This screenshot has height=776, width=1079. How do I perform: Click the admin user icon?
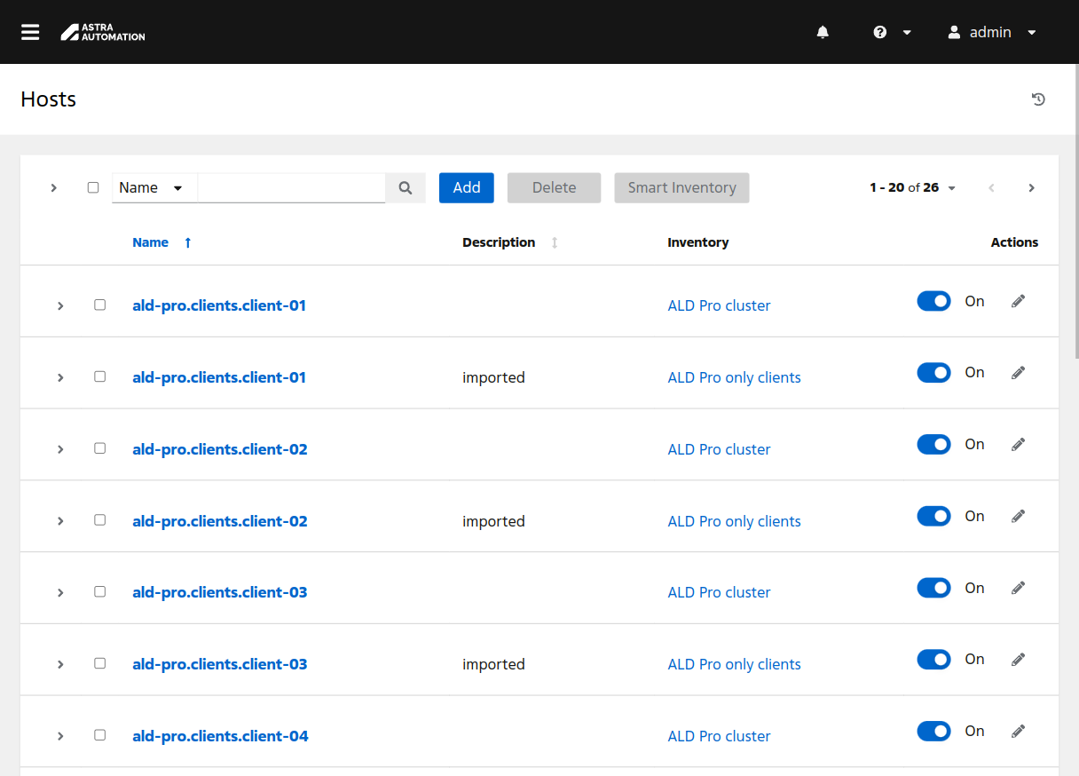(x=954, y=32)
